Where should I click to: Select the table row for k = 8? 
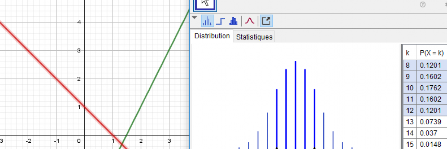point(425,65)
